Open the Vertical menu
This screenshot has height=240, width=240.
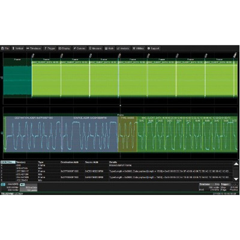coord(18,49)
